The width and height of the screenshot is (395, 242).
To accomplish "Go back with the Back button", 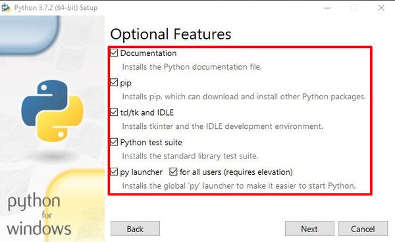I will [x=135, y=229].
